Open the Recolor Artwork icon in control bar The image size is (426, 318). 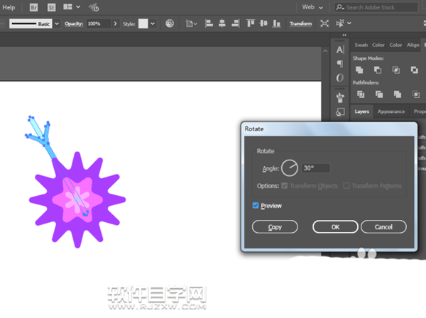pos(170,23)
